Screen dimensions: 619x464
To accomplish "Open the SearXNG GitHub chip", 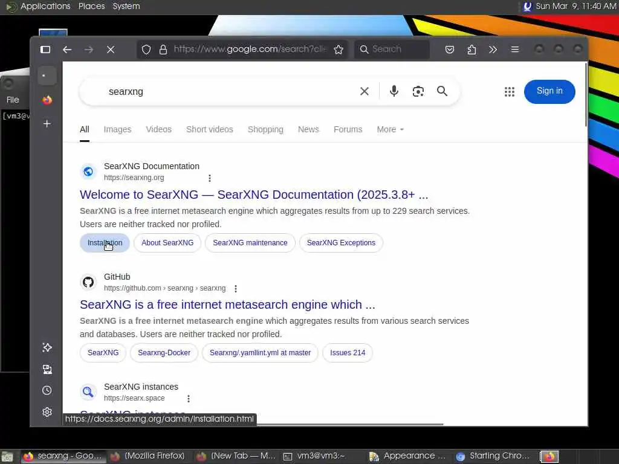I will click(x=103, y=353).
